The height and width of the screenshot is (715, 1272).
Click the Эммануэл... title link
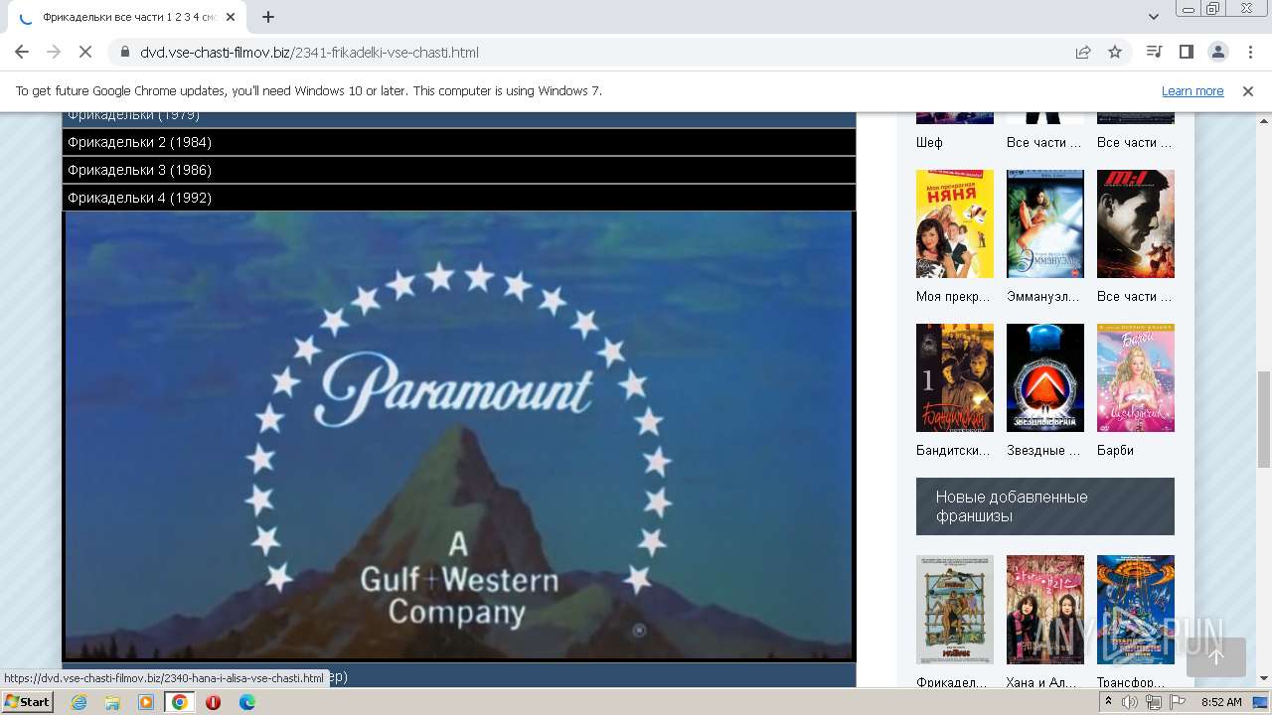(x=1044, y=297)
